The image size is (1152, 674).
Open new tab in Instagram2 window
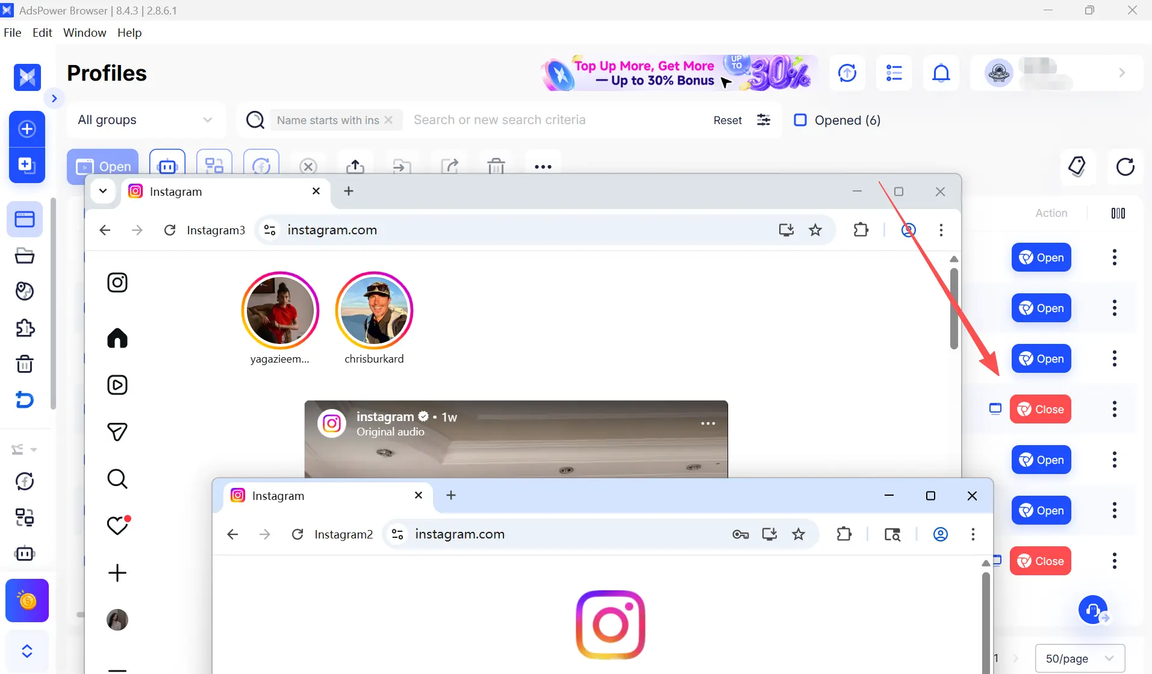tap(451, 495)
